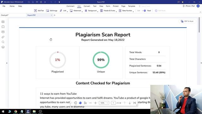Click the Add Image tool
The width and height of the screenshot is (202, 114).
[52, 10]
